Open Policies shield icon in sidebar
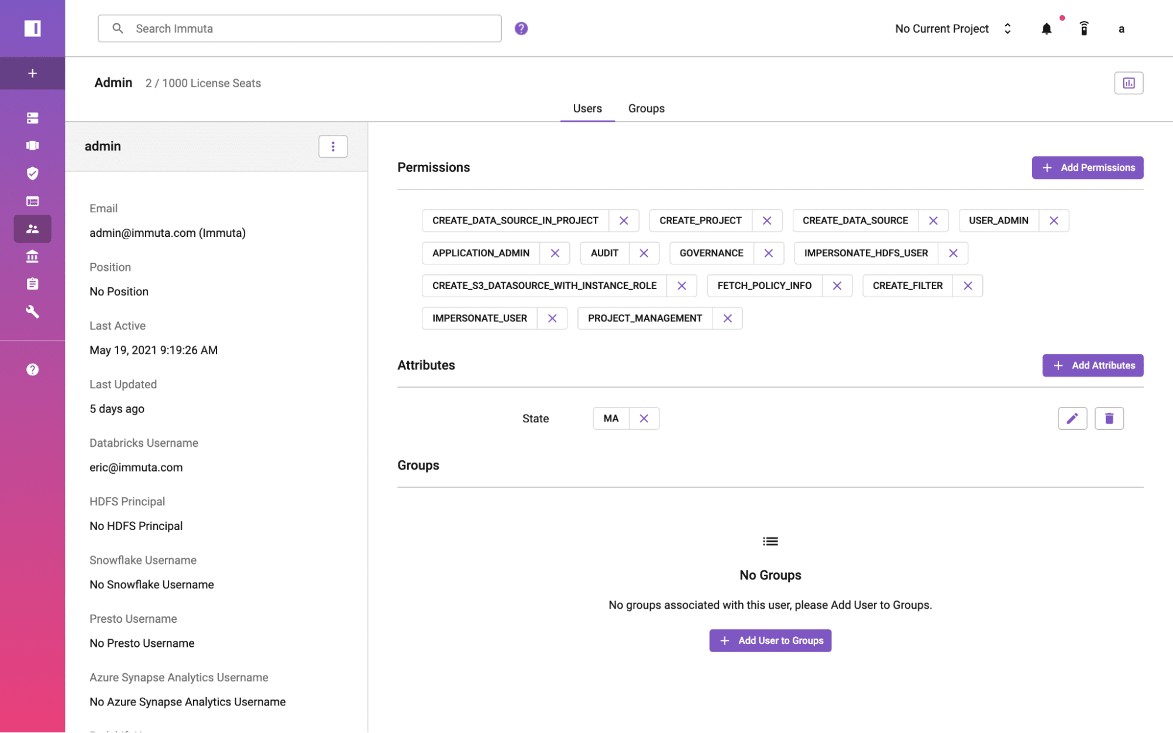1173x733 pixels. coord(32,173)
